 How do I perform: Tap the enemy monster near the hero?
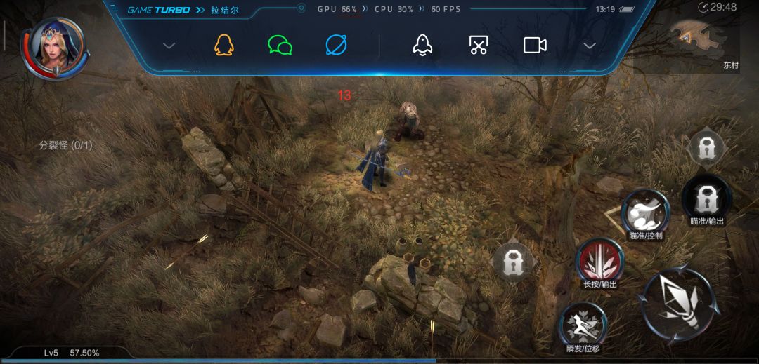click(x=410, y=121)
